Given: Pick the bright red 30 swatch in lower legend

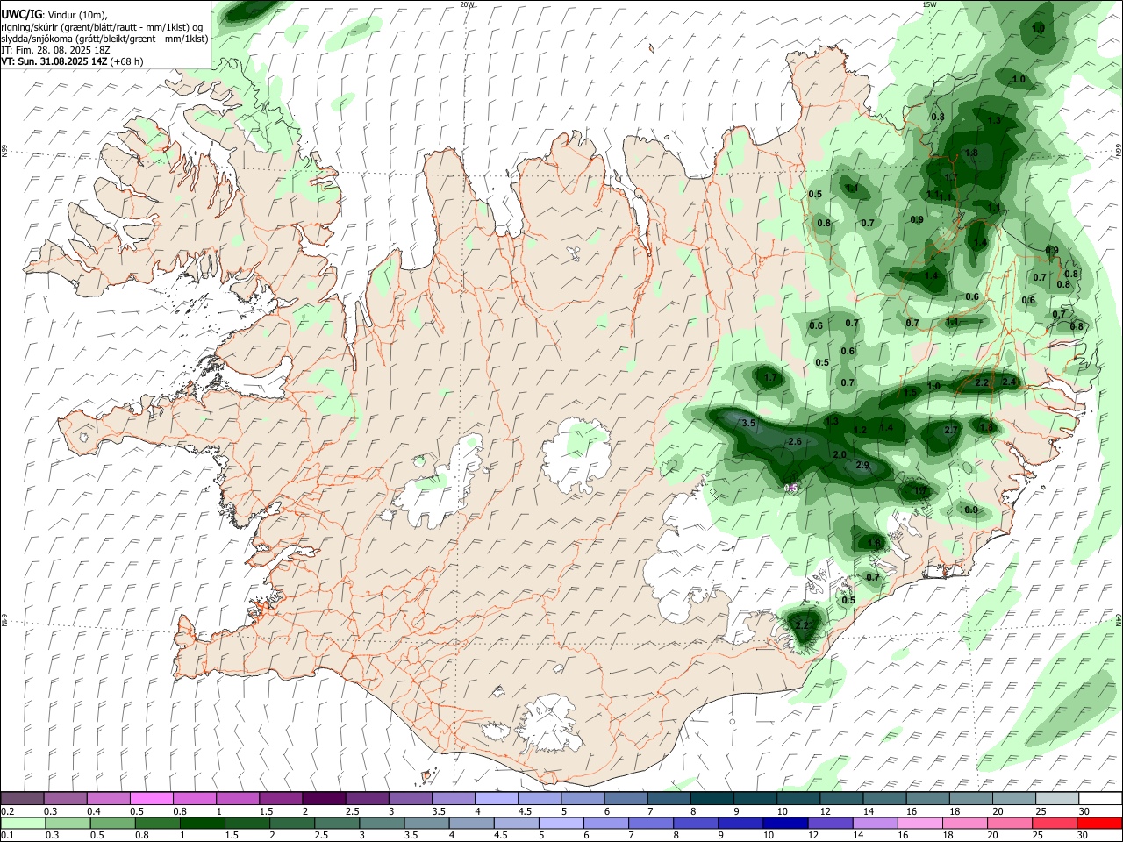Looking at the screenshot, I should [1100, 824].
